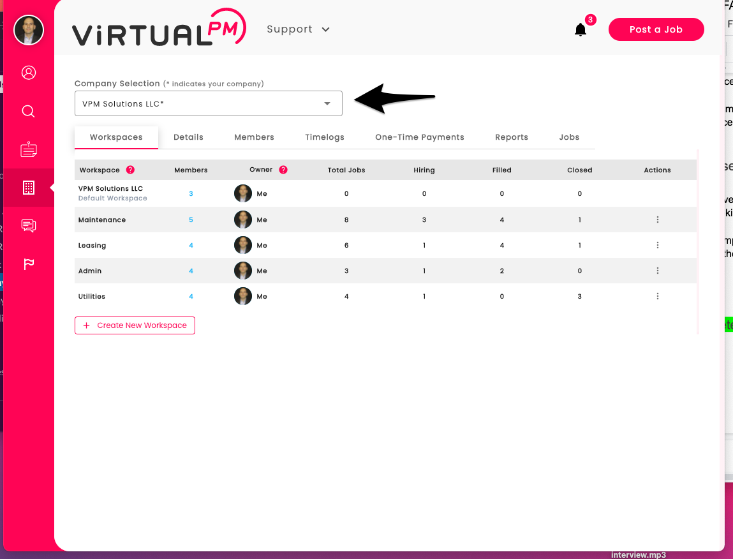Open members count 5 for Maintenance
This screenshot has height=559, width=733.
click(x=191, y=220)
